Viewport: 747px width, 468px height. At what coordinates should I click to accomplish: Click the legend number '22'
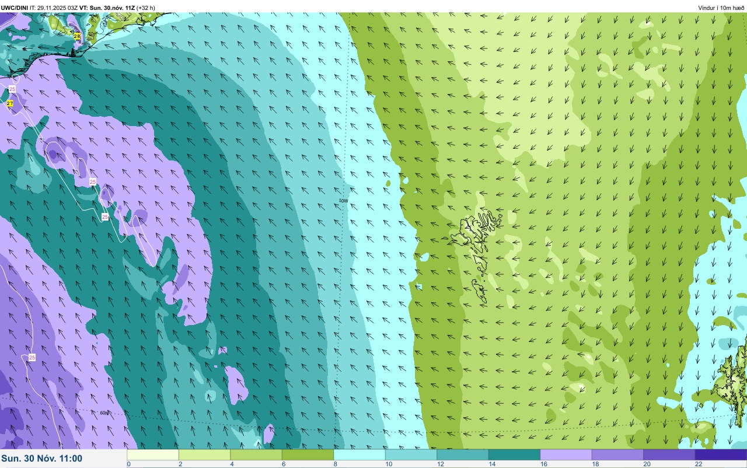[699, 464]
